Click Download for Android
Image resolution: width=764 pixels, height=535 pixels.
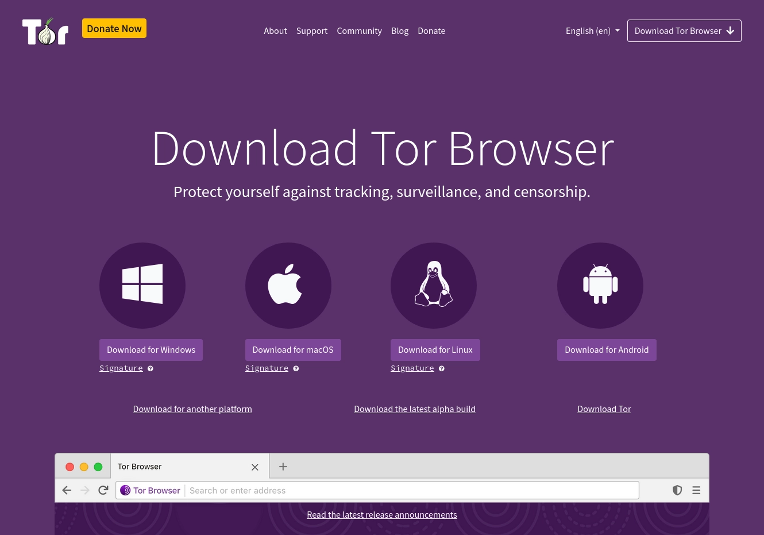607,350
